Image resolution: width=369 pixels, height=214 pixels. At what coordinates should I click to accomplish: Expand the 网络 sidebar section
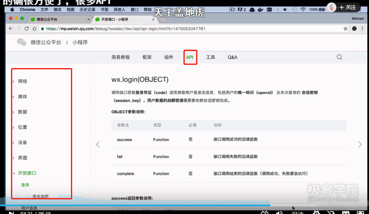22,82
